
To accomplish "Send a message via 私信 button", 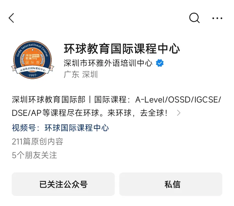I will (171, 184).
